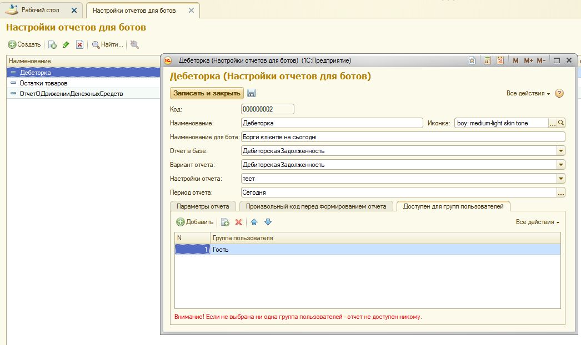Click the 1C logo icon in dialog titlebar
The image size is (581, 345).
[x=168, y=60]
